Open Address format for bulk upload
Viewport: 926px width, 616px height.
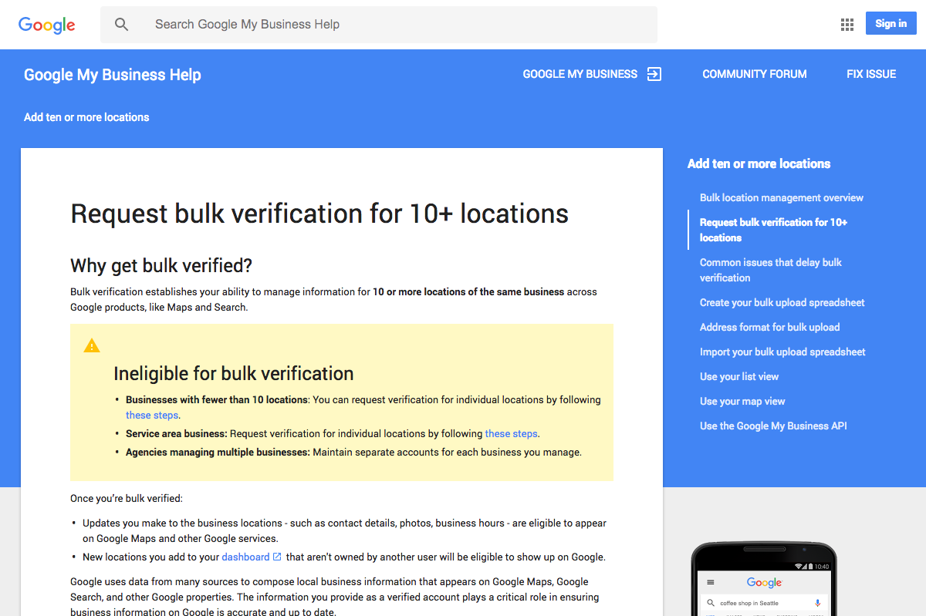pos(769,327)
